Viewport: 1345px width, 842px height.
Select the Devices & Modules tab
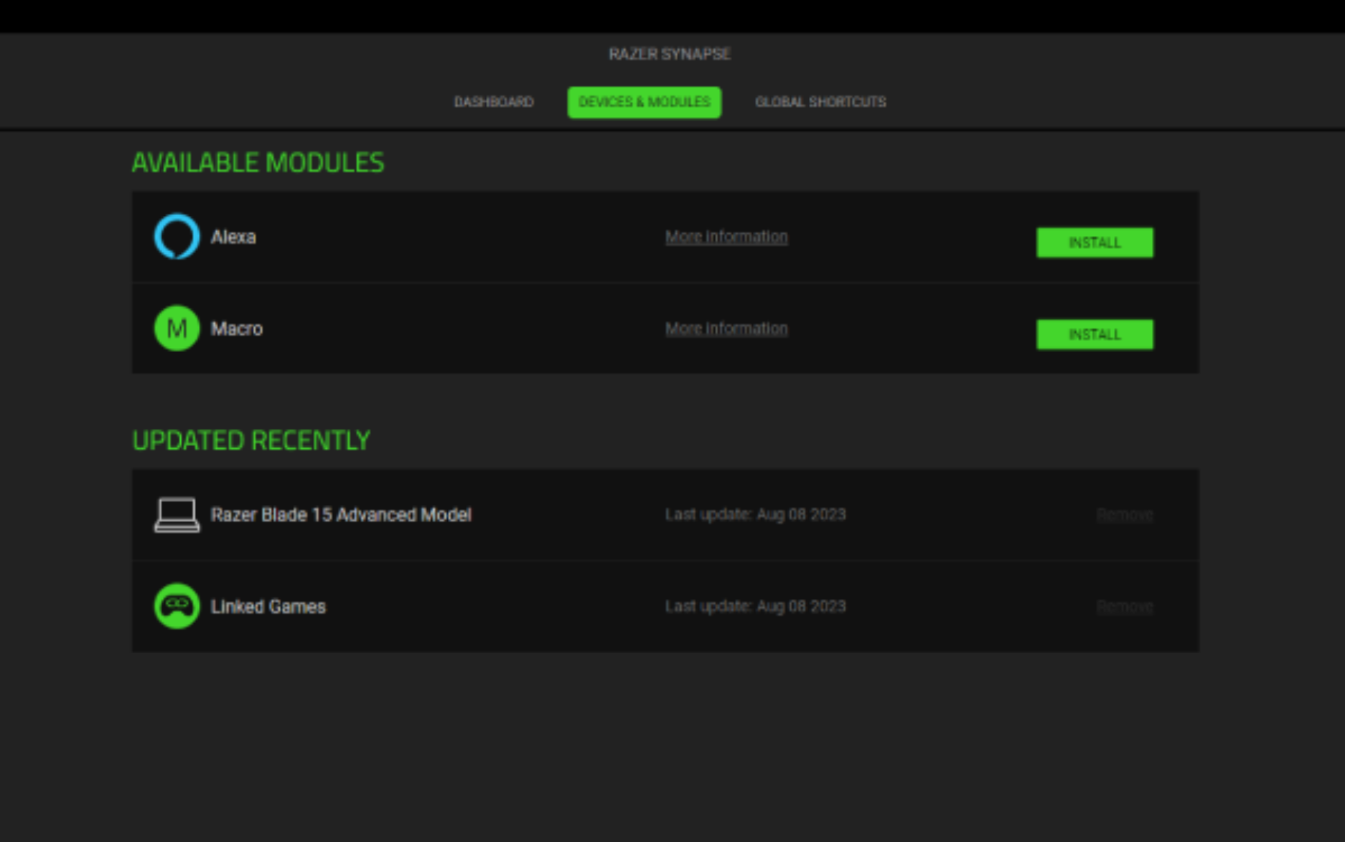pos(644,101)
